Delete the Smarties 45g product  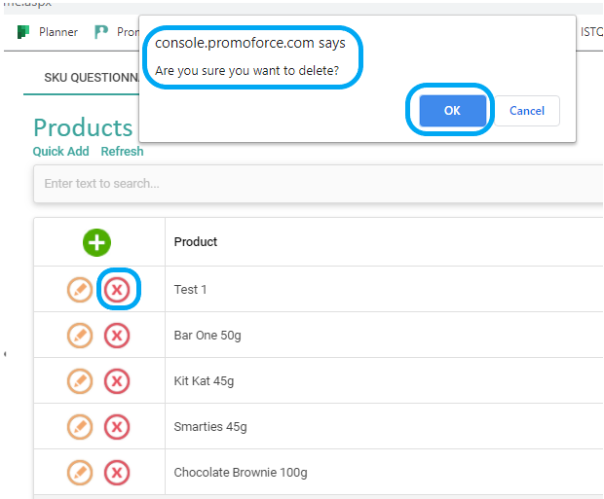pos(117,427)
